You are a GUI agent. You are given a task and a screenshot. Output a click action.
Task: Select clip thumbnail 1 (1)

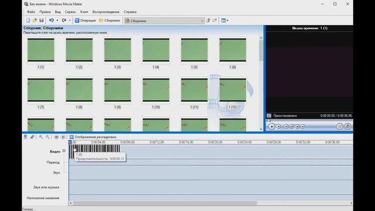point(40,50)
